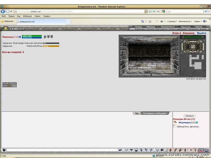Open the Безопасность command bar dropdown
Screen dimensions: 211x158
(x=185, y=21)
